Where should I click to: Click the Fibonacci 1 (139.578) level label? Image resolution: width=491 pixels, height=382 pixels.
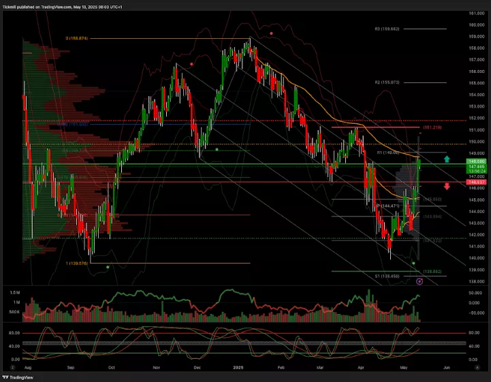(77, 263)
